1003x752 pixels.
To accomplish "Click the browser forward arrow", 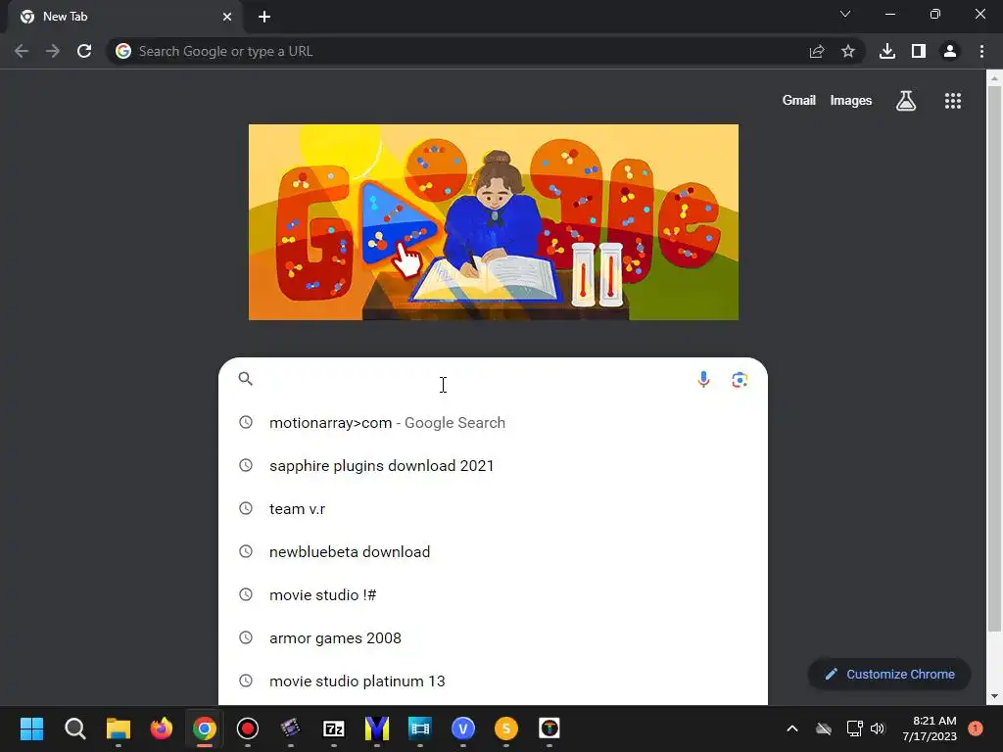I will tap(53, 51).
